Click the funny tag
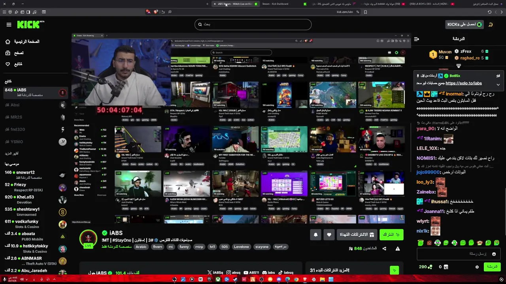Viewport: 506px width, 284px height. pyautogui.click(x=184, y=247)
